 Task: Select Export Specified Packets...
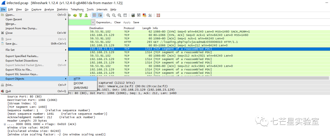point(34,56)
